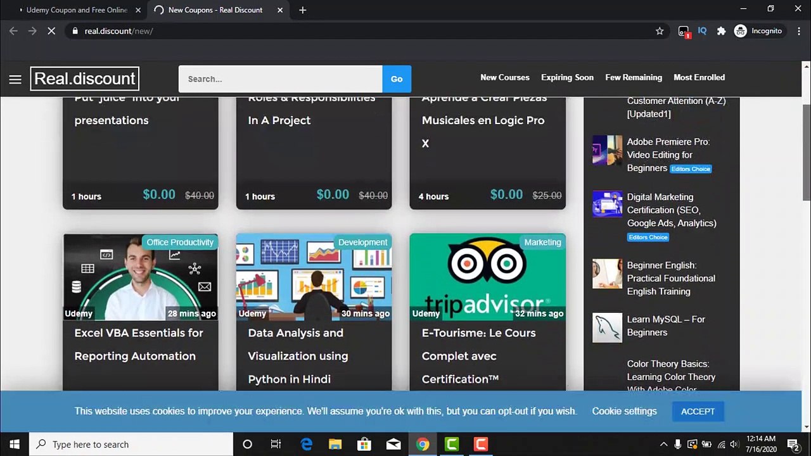Click the Beginner English sidebar thumbnail
The image size is (811, 456).
click(x=608, y=274)
